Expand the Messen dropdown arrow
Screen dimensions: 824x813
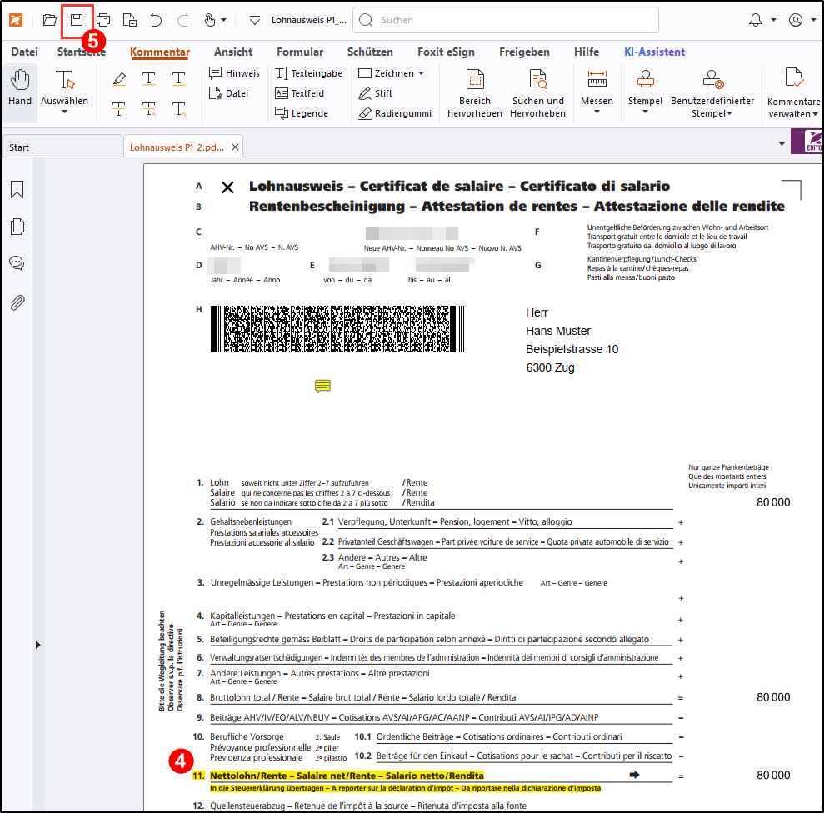(x=597, y=112)
